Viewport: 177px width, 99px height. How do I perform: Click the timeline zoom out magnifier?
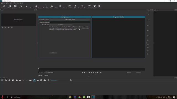pos(49,80)
